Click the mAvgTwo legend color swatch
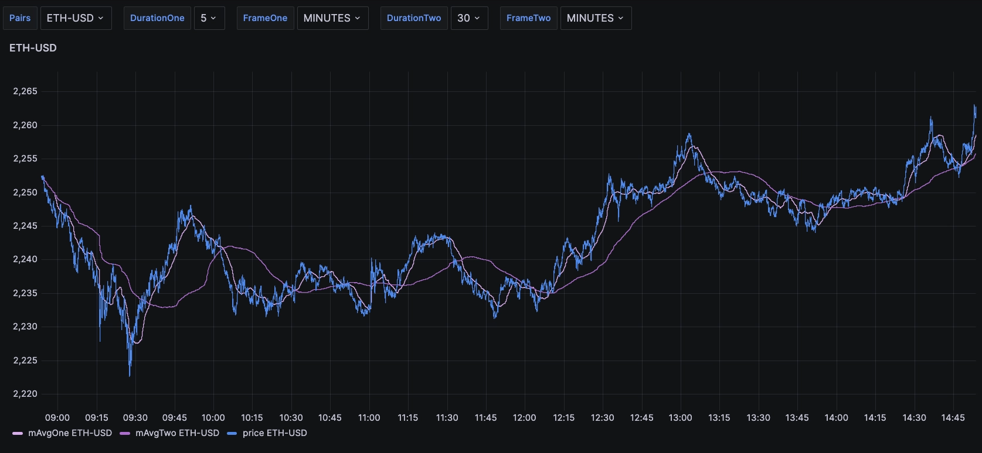 (125, 433)
